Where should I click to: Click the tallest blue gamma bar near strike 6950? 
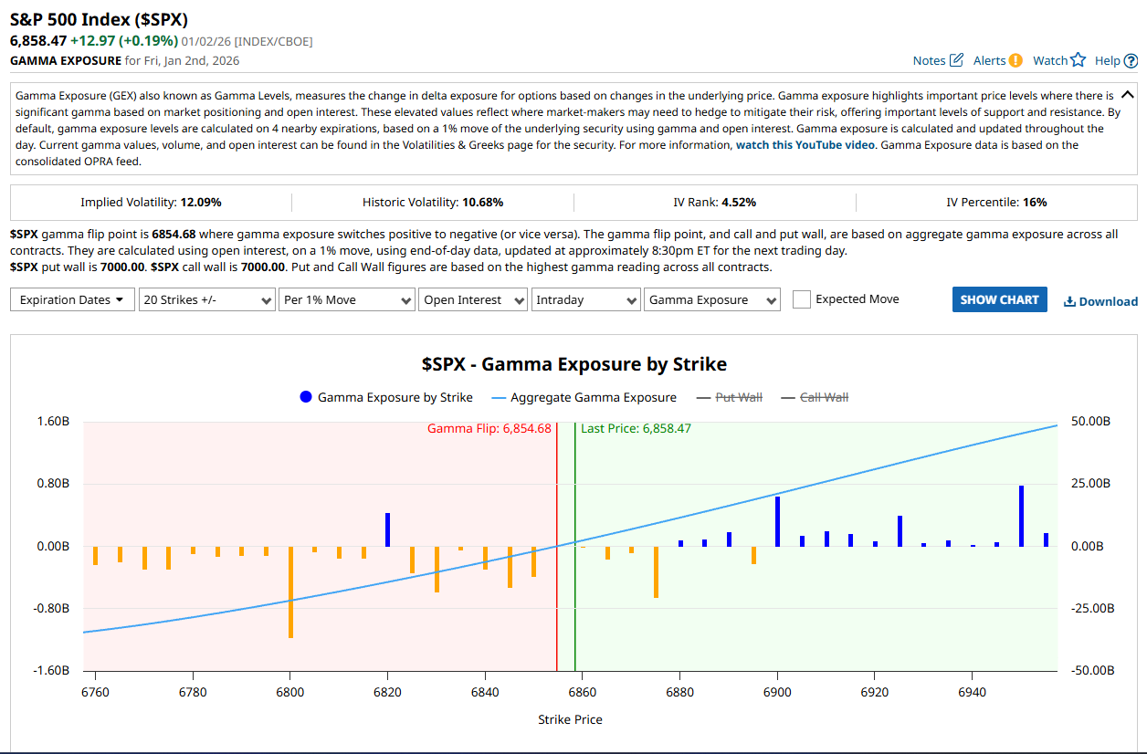[1021, 516]
